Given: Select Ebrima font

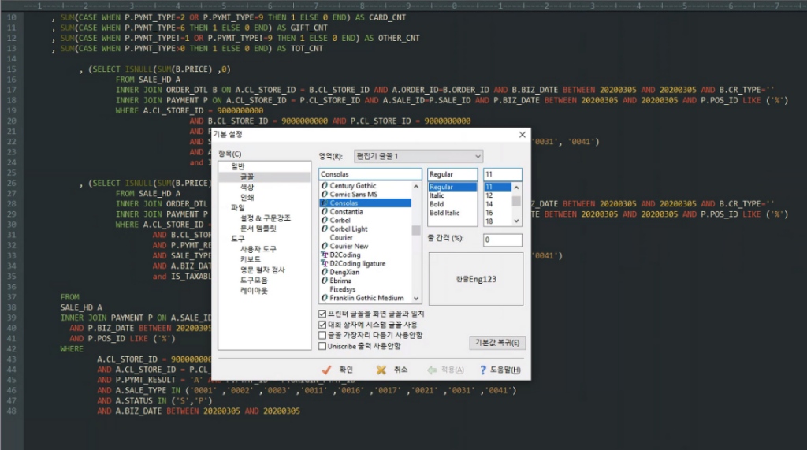Looking at the screenshot, I should pyautogui.click(x=340, y=281).
